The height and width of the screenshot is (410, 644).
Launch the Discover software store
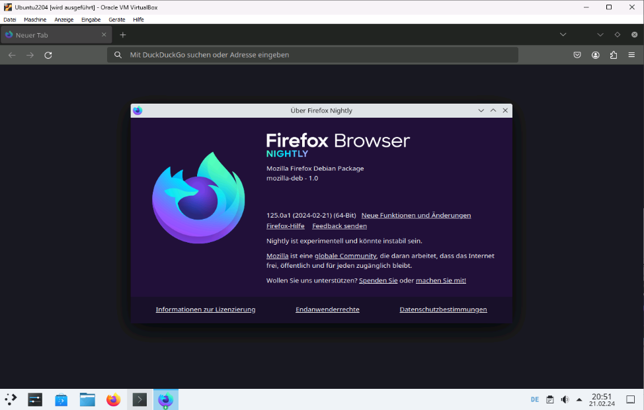61,399
